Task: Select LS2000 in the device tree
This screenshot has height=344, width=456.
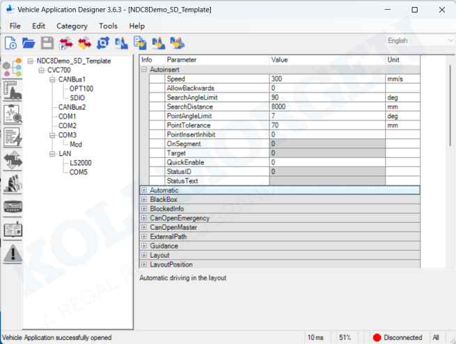Action: coord(81,162)
